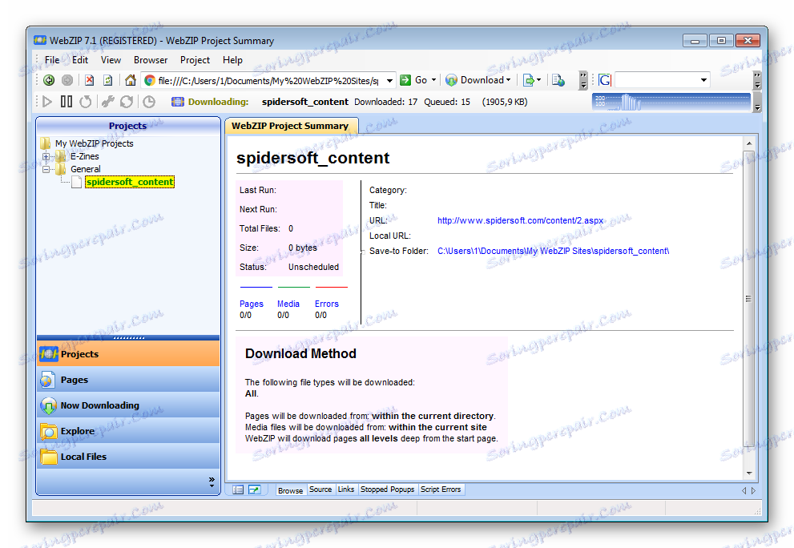Click summary pane scroll down arrow

(x=749, y=473)
